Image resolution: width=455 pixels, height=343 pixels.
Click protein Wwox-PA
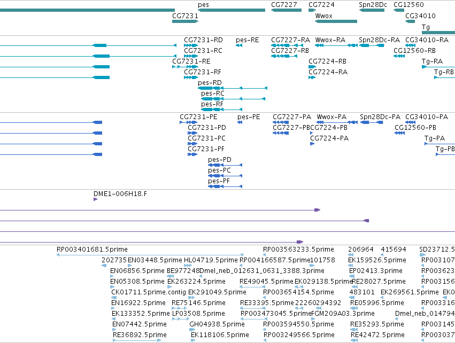331,117
